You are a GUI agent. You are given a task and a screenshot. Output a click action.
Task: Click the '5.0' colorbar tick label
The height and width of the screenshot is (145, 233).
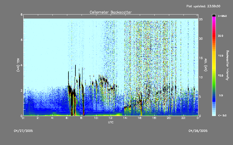(221, 95)
